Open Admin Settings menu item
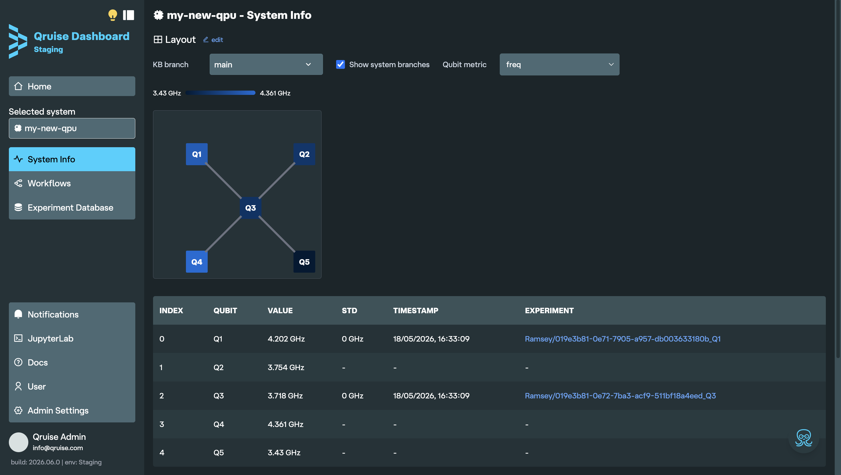 pyautogui.click(x=72, y=410)
